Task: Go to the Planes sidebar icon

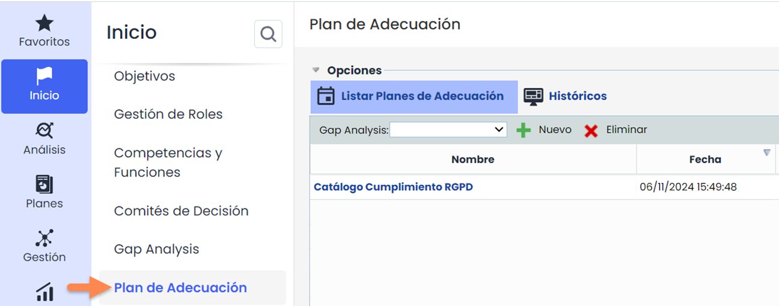Action: (44, 185)
